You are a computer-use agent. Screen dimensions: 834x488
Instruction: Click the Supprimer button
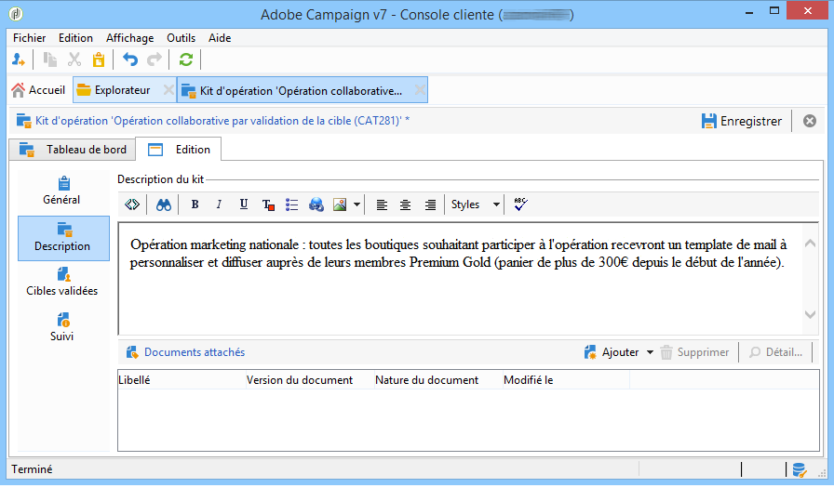pyautogui.click(x=694, y=352)
